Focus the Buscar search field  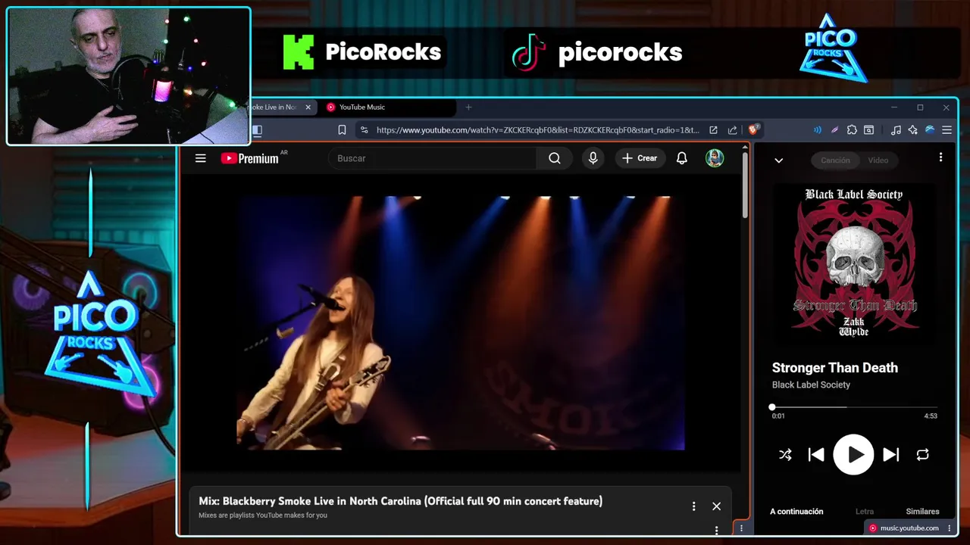(433, 158)
